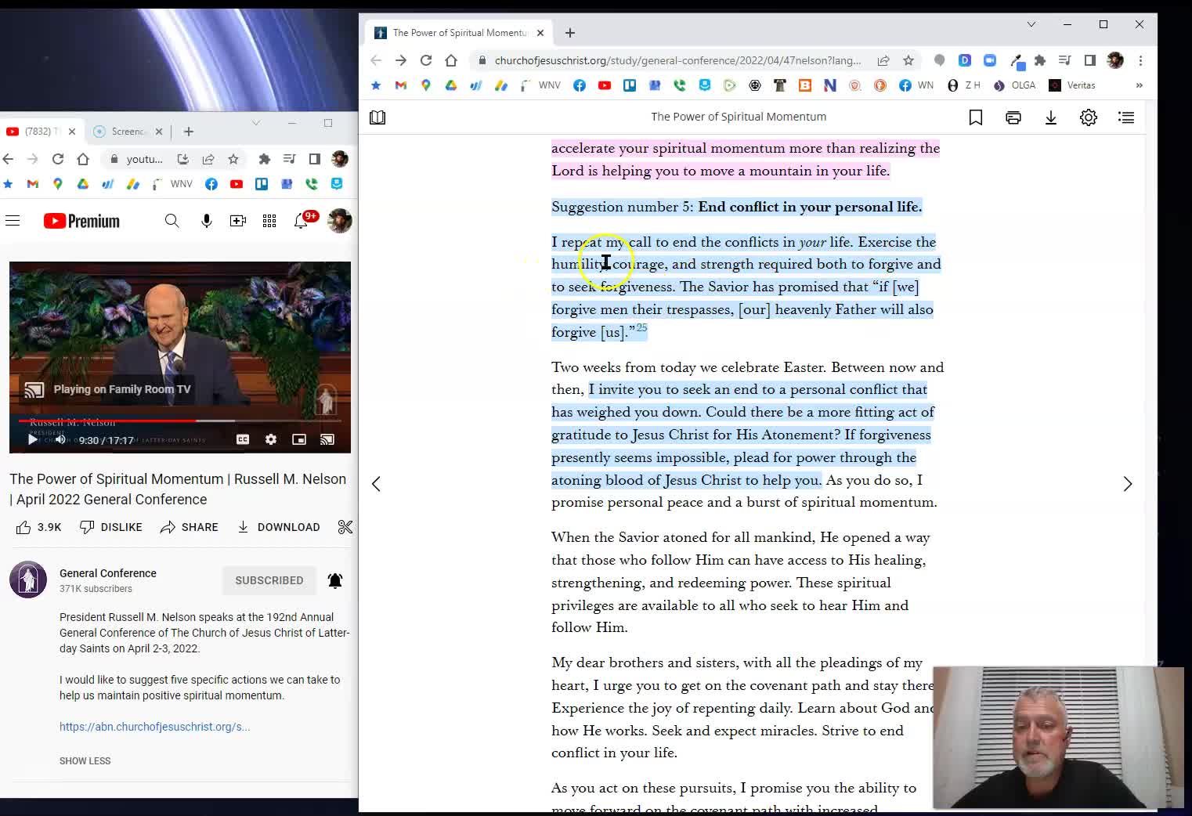Open the related content list icon

pos(1126,117)
